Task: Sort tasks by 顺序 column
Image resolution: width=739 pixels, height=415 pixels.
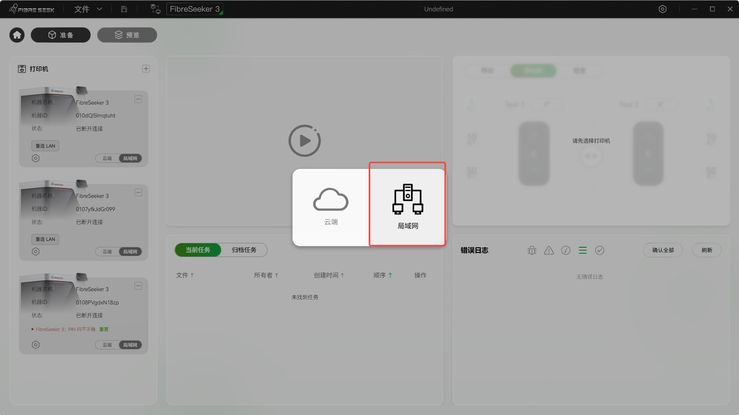Action: click(383, 275)
